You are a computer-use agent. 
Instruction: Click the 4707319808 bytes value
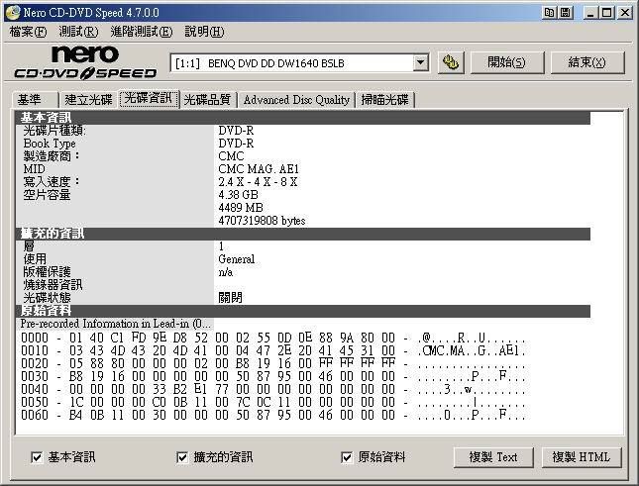click(262, 221)
